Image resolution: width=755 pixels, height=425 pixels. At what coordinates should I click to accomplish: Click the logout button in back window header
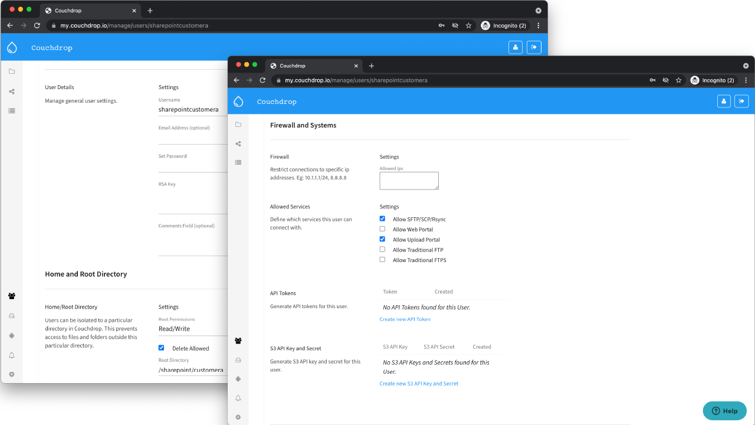(534, 47)
